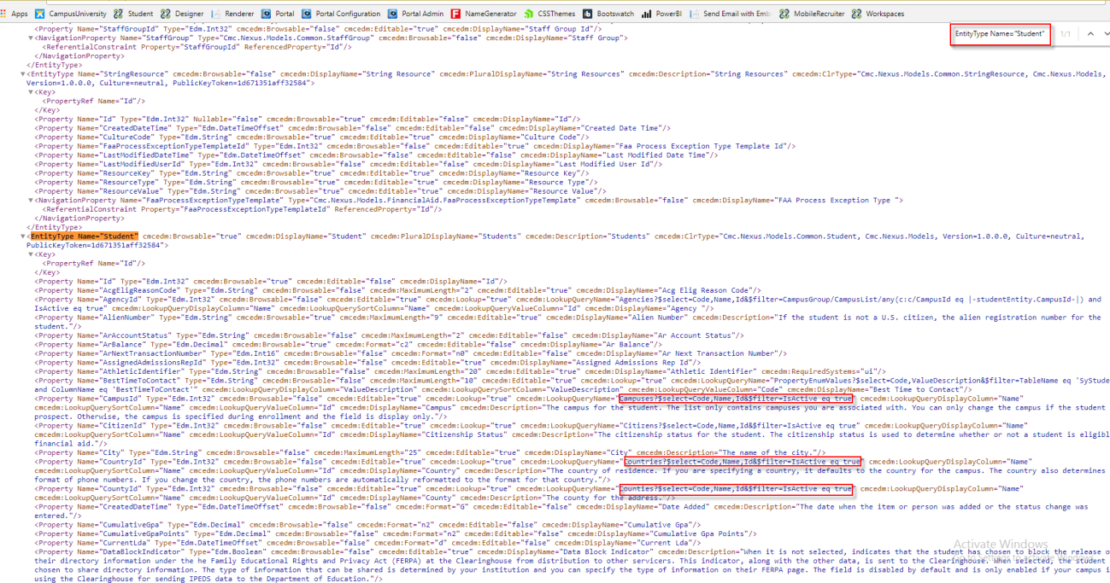Image resolution: width=1110 pixels, height=583 pixels.
Task: Open Send Email with Emb bookmark
Action: click(x=731, y=14)
